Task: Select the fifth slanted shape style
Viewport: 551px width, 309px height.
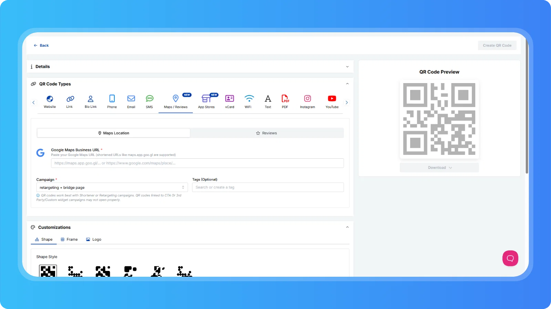Action: click(x=158, y=271)
